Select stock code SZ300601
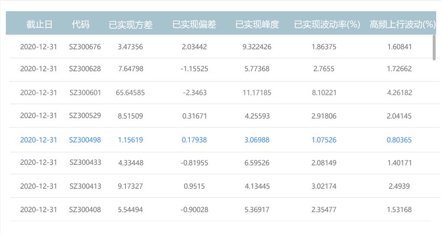The width and height of the screenshot is (442, 235). 85,92
